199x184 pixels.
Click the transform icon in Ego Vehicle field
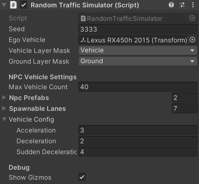click(83, 40)
